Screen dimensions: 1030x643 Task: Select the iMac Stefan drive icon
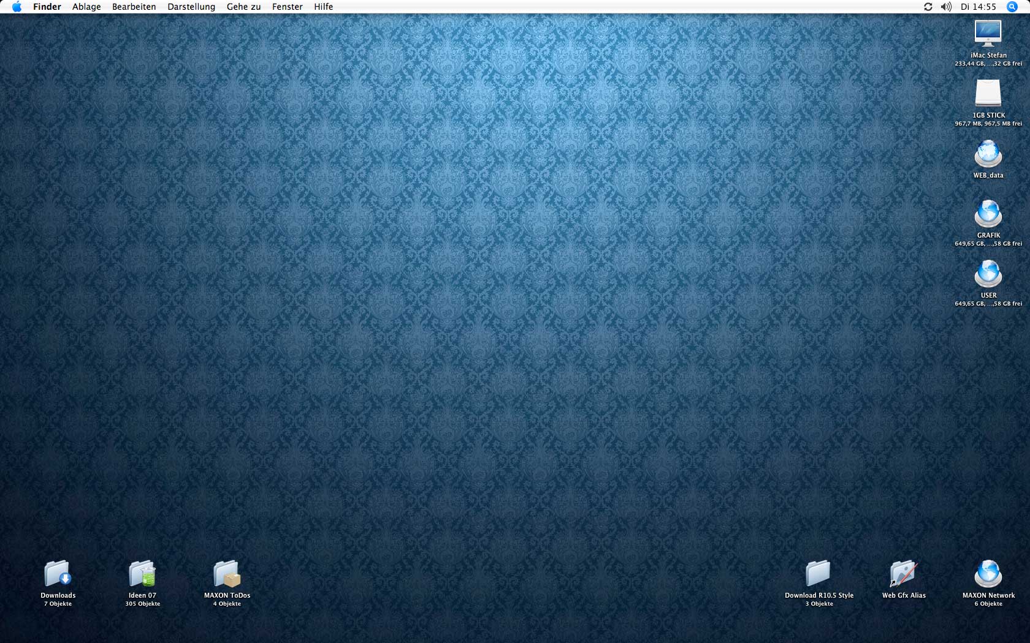[988, 34]
